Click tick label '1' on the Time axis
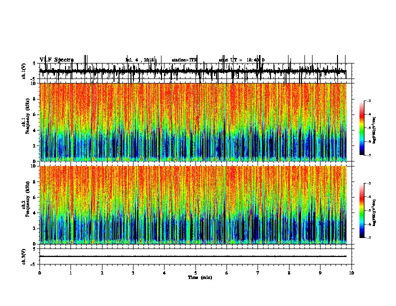The image size is (396, 306). 70,273
